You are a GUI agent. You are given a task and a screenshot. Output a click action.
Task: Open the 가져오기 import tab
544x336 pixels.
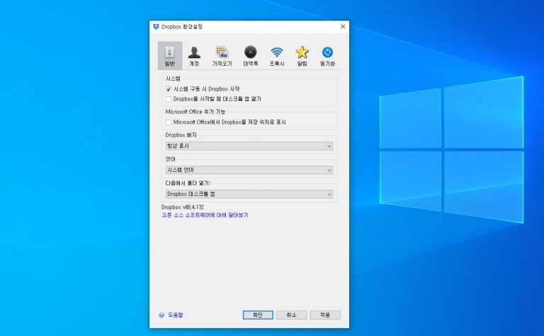pyautogui.click(x=222, y=56)
